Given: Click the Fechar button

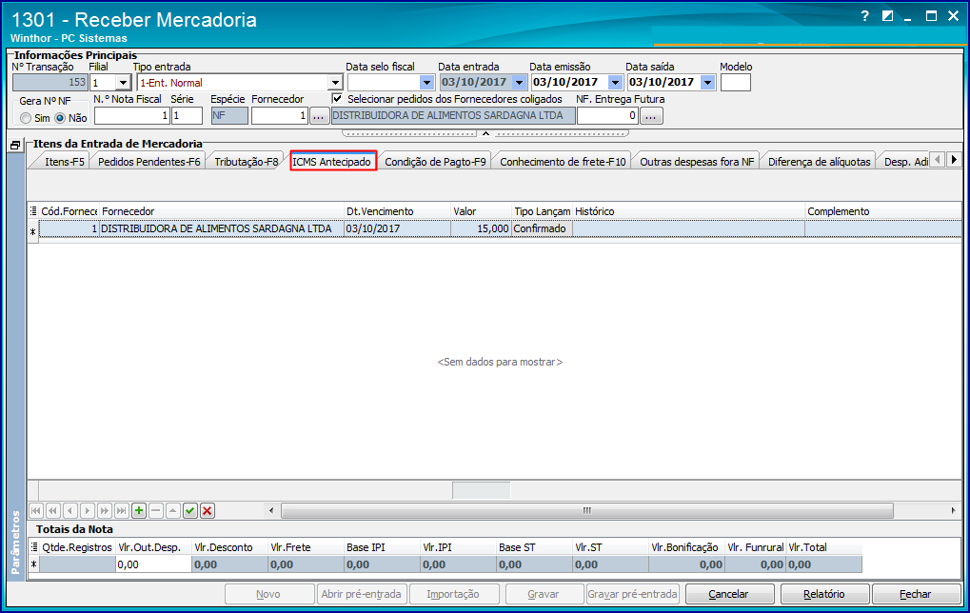Looking at the screenshot, I should coord(916,594).
